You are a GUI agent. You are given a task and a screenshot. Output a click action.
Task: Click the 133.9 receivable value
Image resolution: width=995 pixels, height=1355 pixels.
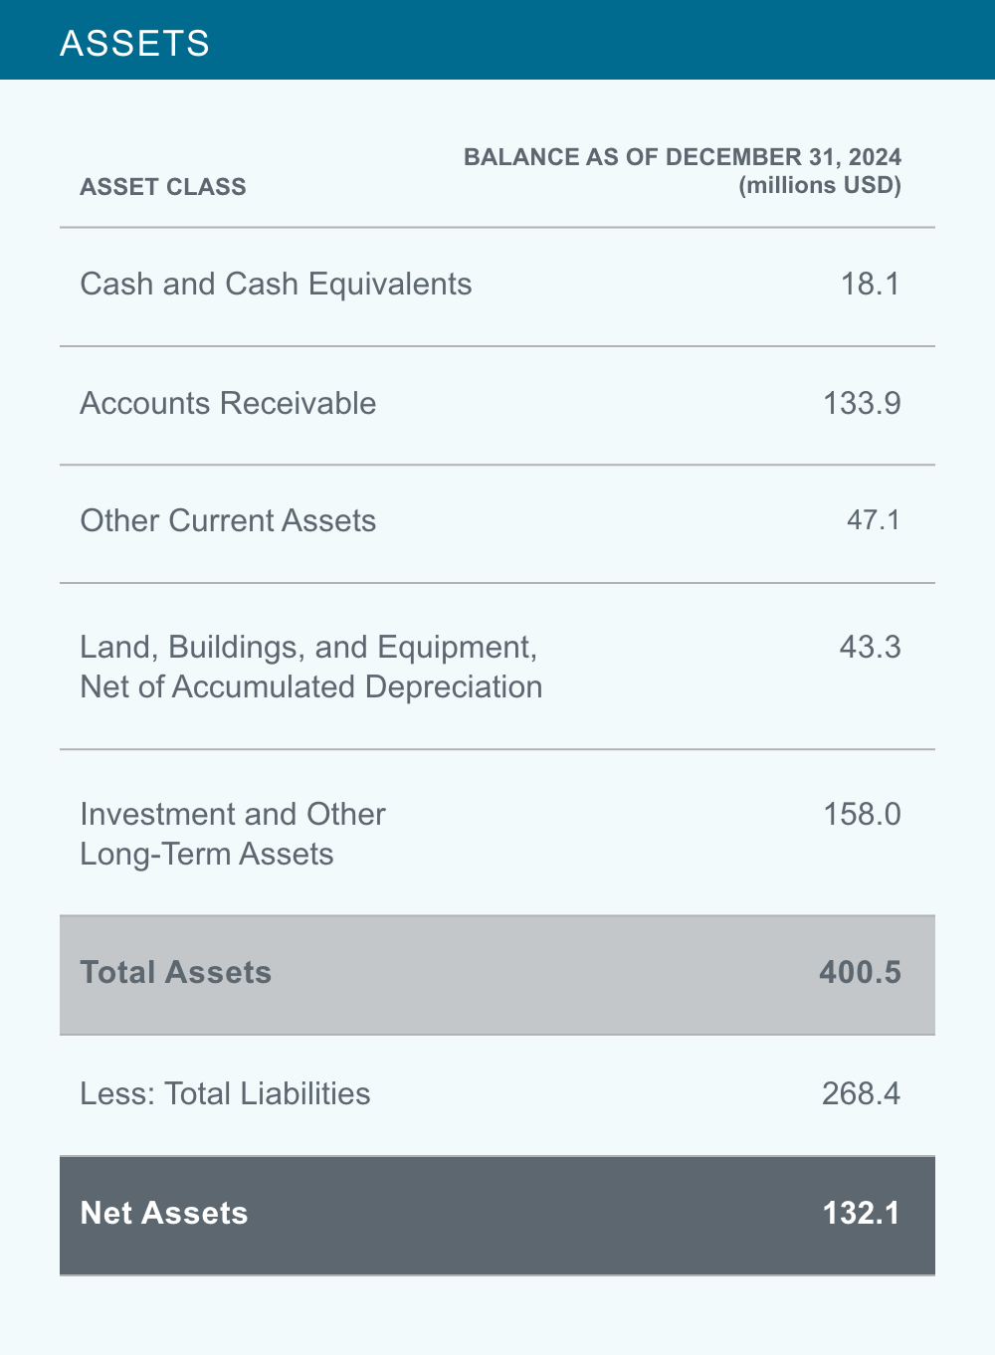coord(862,403)
